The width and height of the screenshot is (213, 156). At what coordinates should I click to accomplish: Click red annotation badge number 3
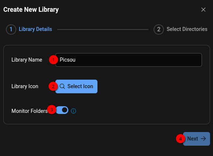(x=52, y=110)
